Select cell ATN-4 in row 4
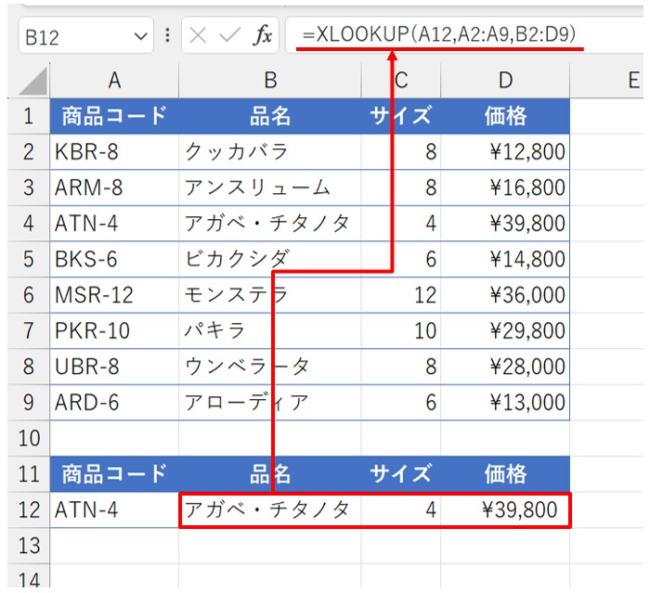Screen dimensions: 650x593 coord(114,224)
